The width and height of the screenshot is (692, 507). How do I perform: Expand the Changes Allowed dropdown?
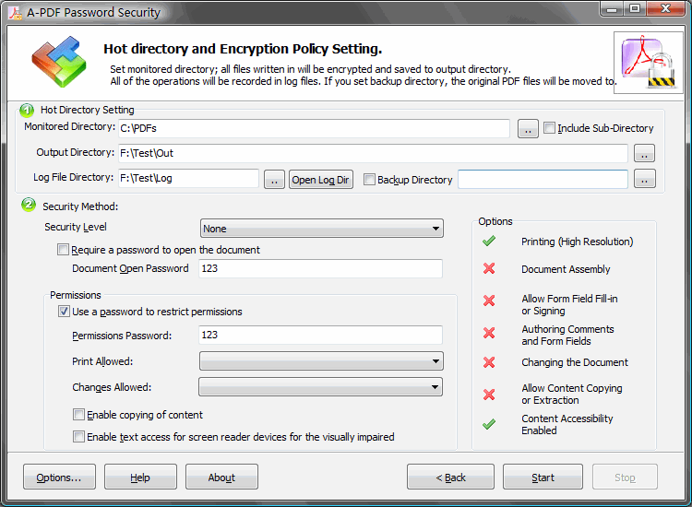[321, 386]
